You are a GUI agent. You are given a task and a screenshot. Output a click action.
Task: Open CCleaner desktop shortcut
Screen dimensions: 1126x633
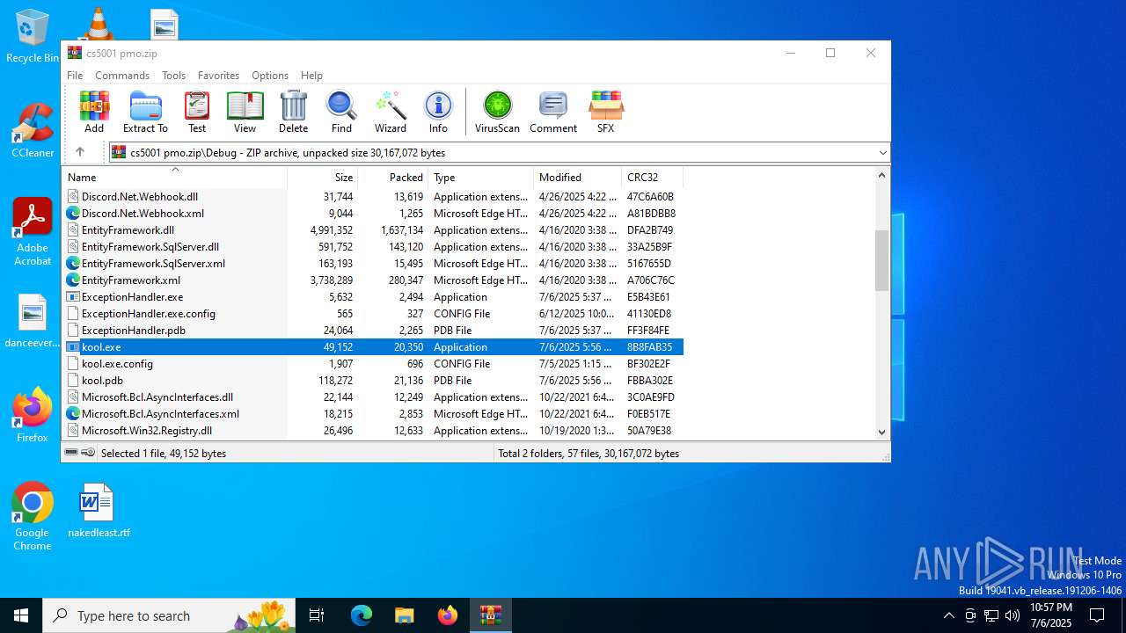coord(33,131)
